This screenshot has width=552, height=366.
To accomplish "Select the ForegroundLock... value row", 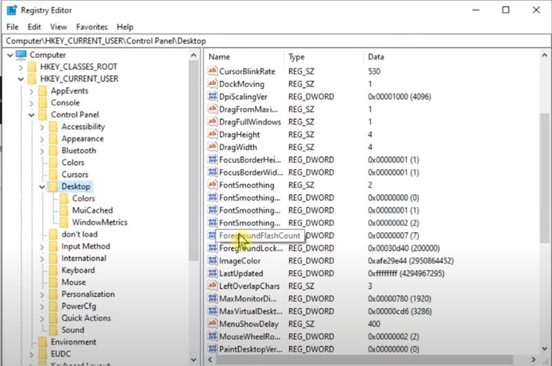I will click(x=373, y=248).
